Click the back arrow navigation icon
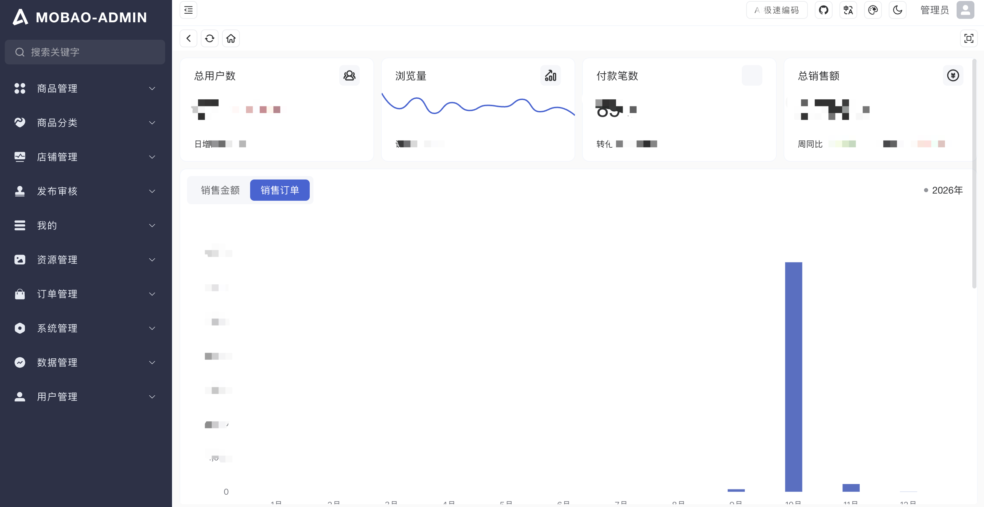This screenshot has height=507, width=984. (188, 38)
